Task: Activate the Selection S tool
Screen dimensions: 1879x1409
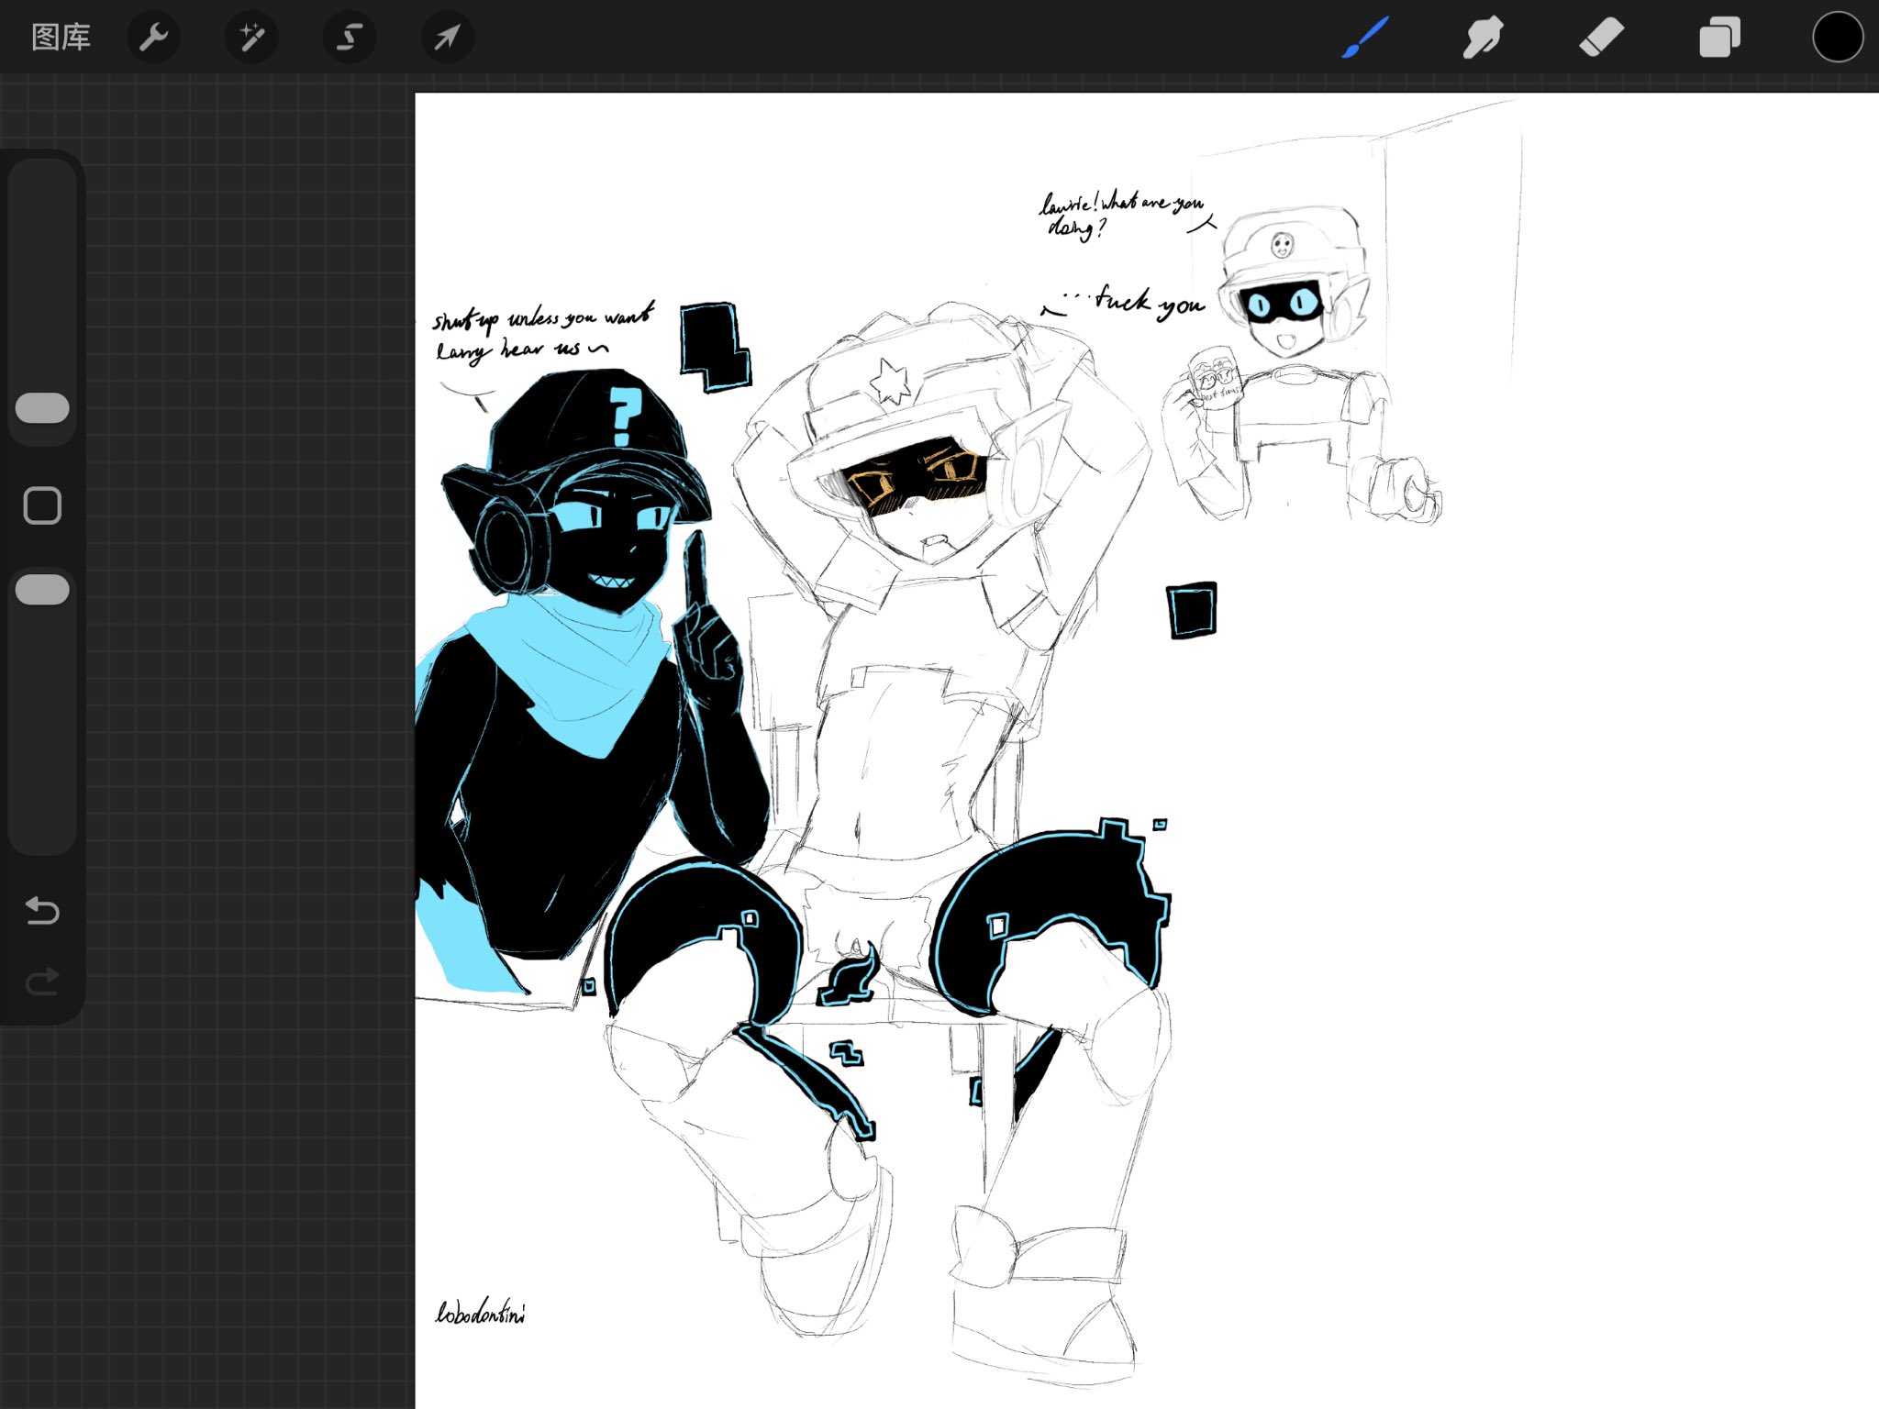Action: coord(350,38)
